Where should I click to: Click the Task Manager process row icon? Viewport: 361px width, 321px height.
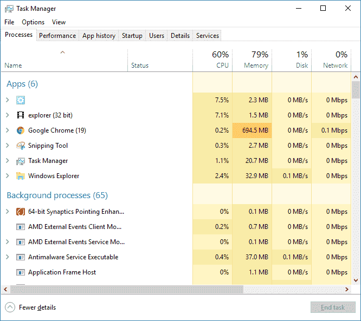tap(21, 161)
